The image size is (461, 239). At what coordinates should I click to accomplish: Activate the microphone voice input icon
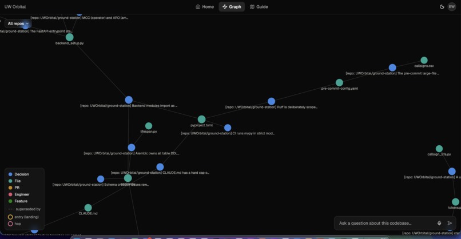tap(439, 223)
